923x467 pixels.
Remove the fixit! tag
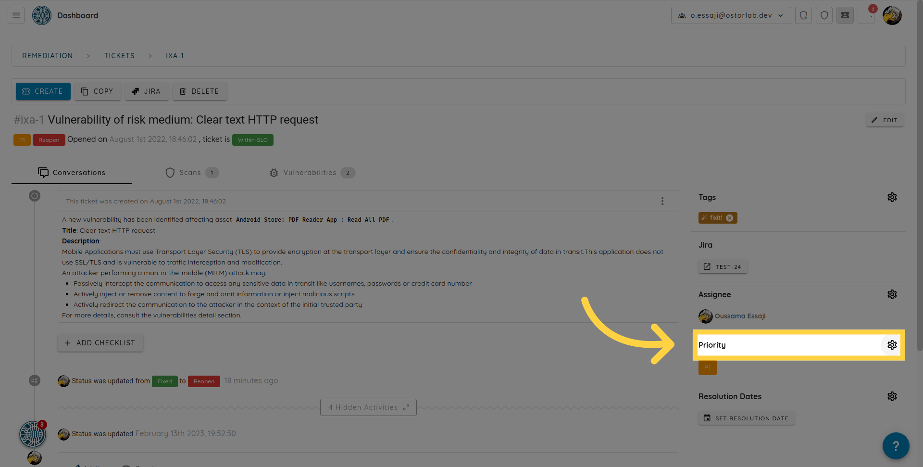click(730, 218)
